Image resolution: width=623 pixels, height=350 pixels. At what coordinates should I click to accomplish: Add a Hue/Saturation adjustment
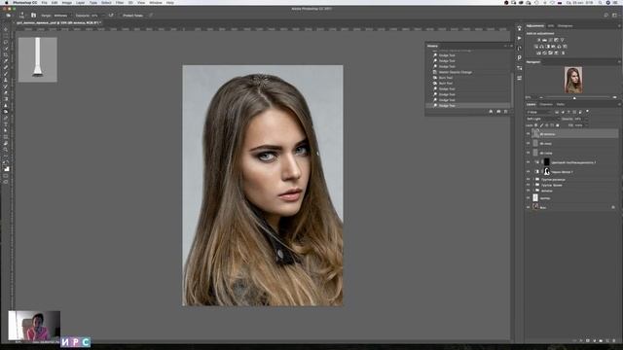point(536,47)
